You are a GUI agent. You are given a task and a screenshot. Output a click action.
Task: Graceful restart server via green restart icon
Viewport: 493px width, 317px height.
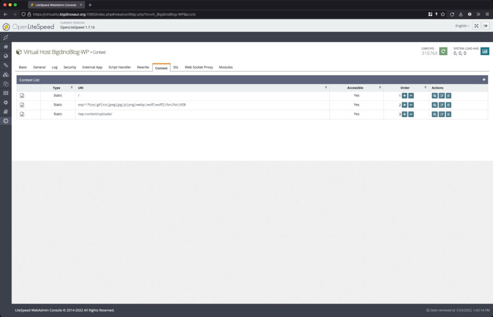pyautogui.click(x=443, y=50)
